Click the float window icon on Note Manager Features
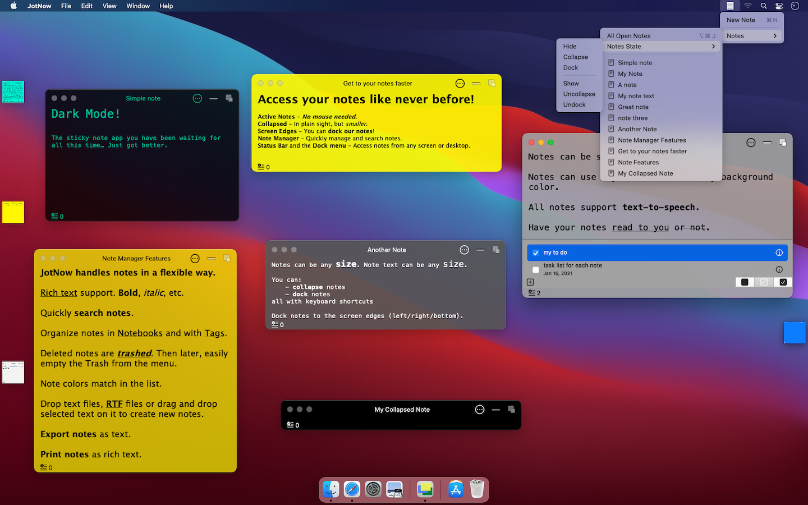The height and width of the screenshot is (505, 808). [x=227, y=258]
